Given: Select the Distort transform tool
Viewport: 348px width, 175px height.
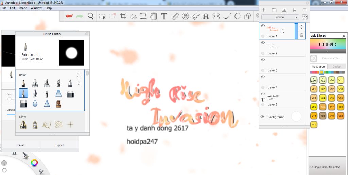Looking at the screenshot, I should 144,16.
